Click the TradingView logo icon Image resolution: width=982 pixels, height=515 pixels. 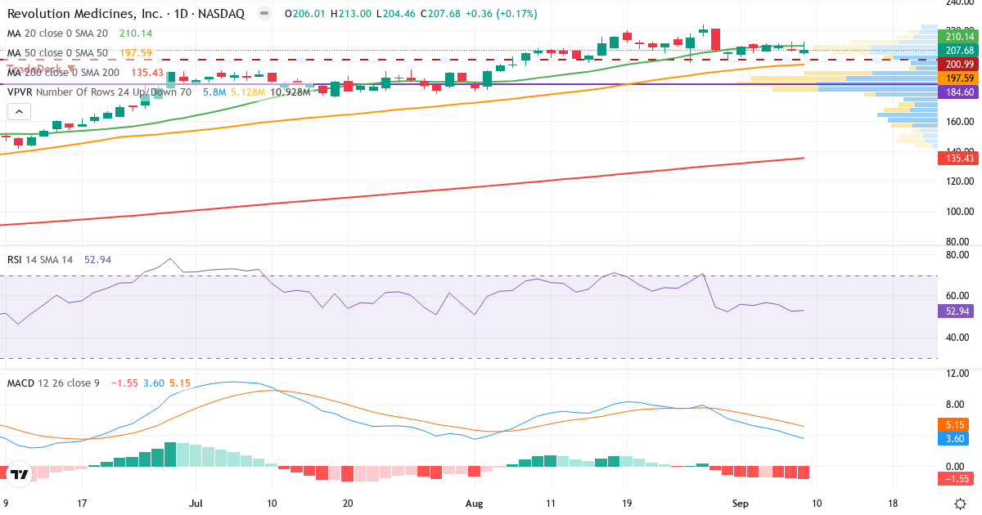20,474
